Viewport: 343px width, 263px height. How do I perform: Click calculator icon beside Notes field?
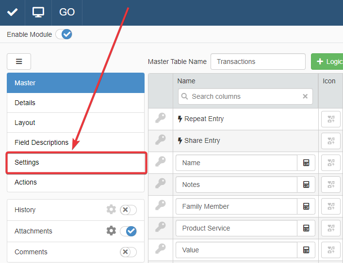pos(306,185)
